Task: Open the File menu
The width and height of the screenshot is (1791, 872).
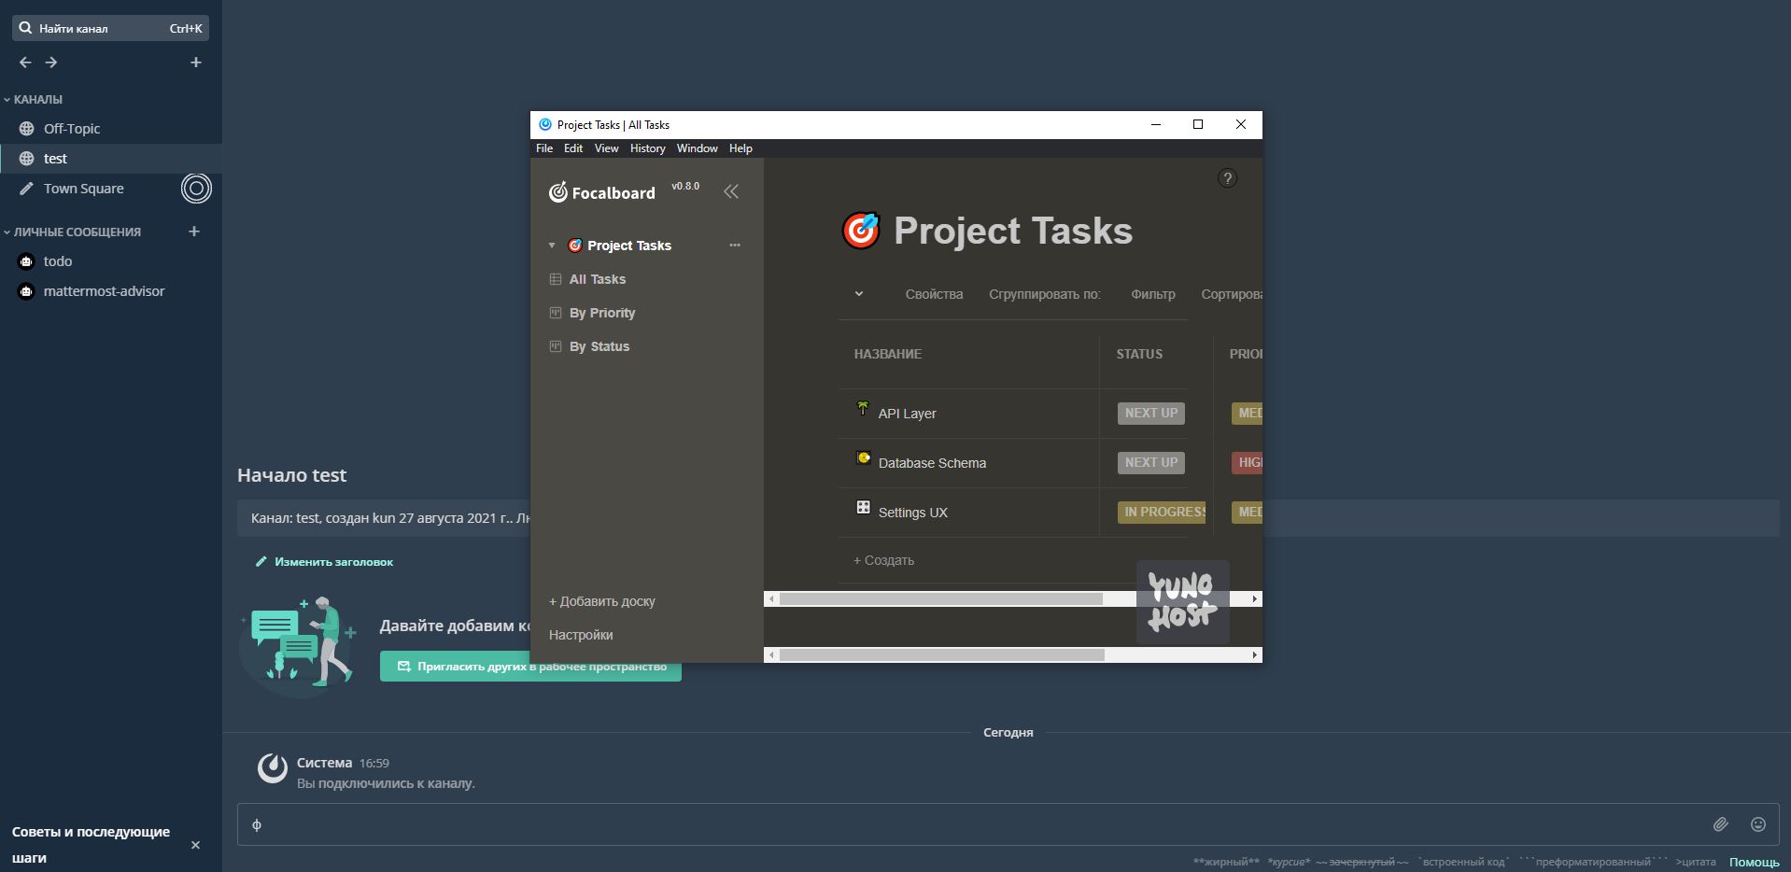Action: coord(544,148)
